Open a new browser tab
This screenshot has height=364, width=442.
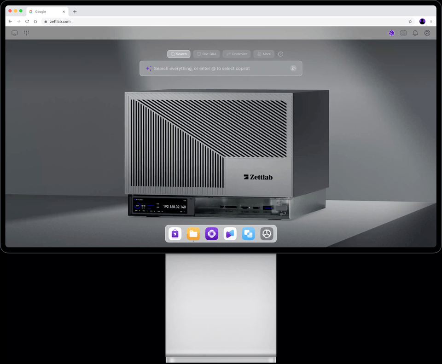tap(75, 12)
